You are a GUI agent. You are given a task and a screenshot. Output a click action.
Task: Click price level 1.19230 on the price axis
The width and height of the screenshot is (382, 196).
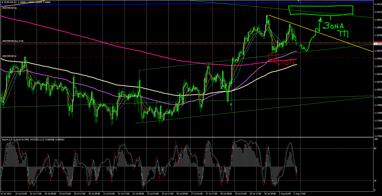pos(378,4)
